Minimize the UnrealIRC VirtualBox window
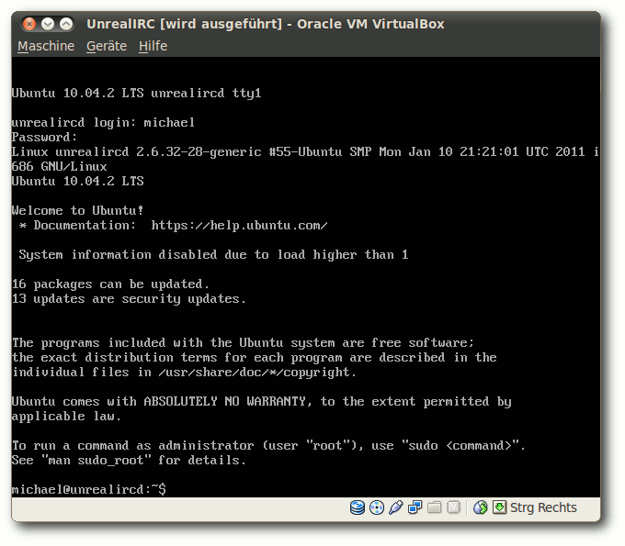Screen dimensions: 625x546 tap(48, 24)
